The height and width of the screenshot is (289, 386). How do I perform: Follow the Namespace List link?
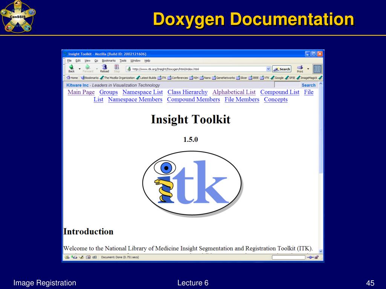point(143,92)
